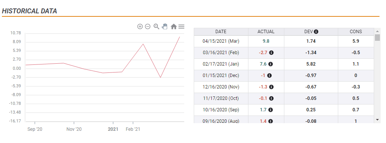Select the 01/15/2021 (Dec) date cell
Screen dimensions: 386x143
(221, 76)
